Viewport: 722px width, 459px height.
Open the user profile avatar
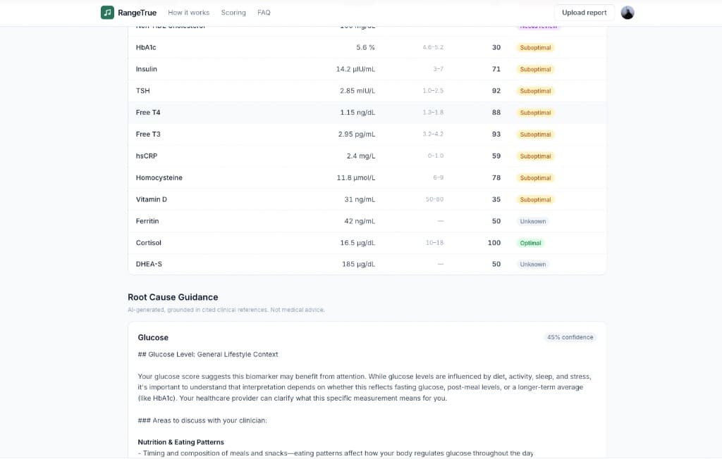point(627,13)
